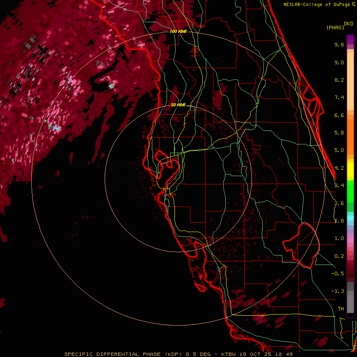Click the 7.4 scale value

(339, 98)
